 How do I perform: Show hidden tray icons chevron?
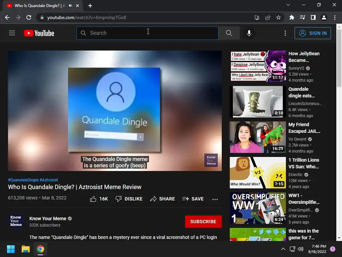click(x=283, y=249)
